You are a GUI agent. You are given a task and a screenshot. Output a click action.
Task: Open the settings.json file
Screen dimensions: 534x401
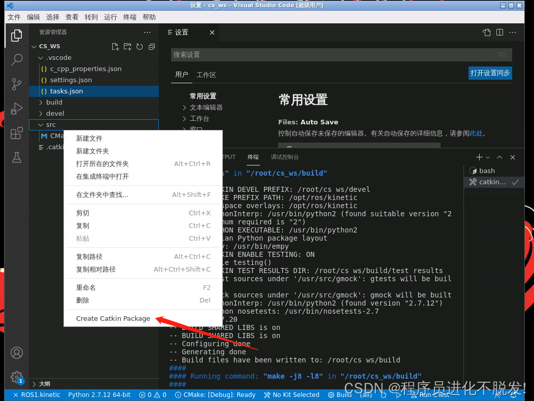[94, 80]
